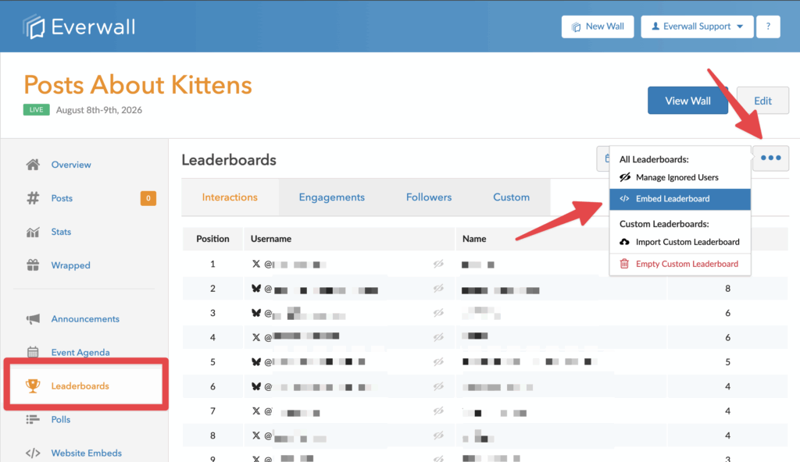800x462 pixels.
Task: Toggle ignore-user eye for position 7
Action: pos(438,411)
